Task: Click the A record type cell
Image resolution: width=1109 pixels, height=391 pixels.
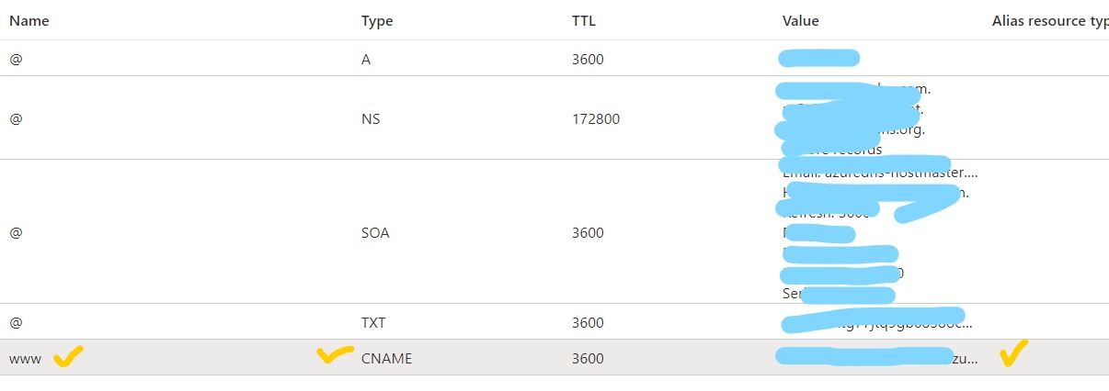Action: click(x=367, y=60)
